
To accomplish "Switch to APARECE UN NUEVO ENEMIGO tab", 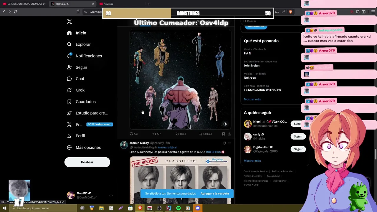I will click(x=24, y=4).
